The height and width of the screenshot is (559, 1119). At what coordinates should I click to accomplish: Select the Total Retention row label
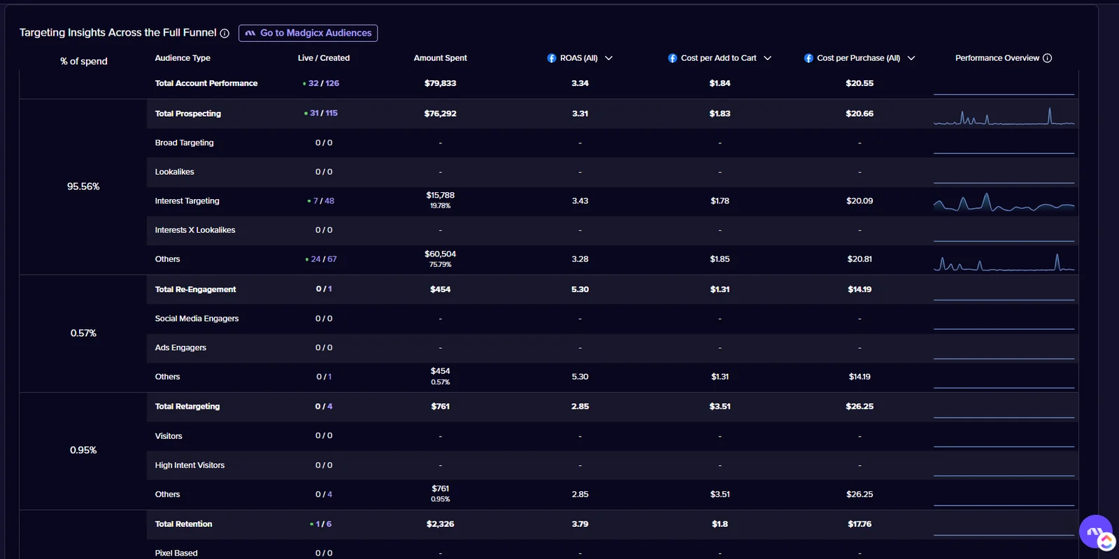click(183, 524)
